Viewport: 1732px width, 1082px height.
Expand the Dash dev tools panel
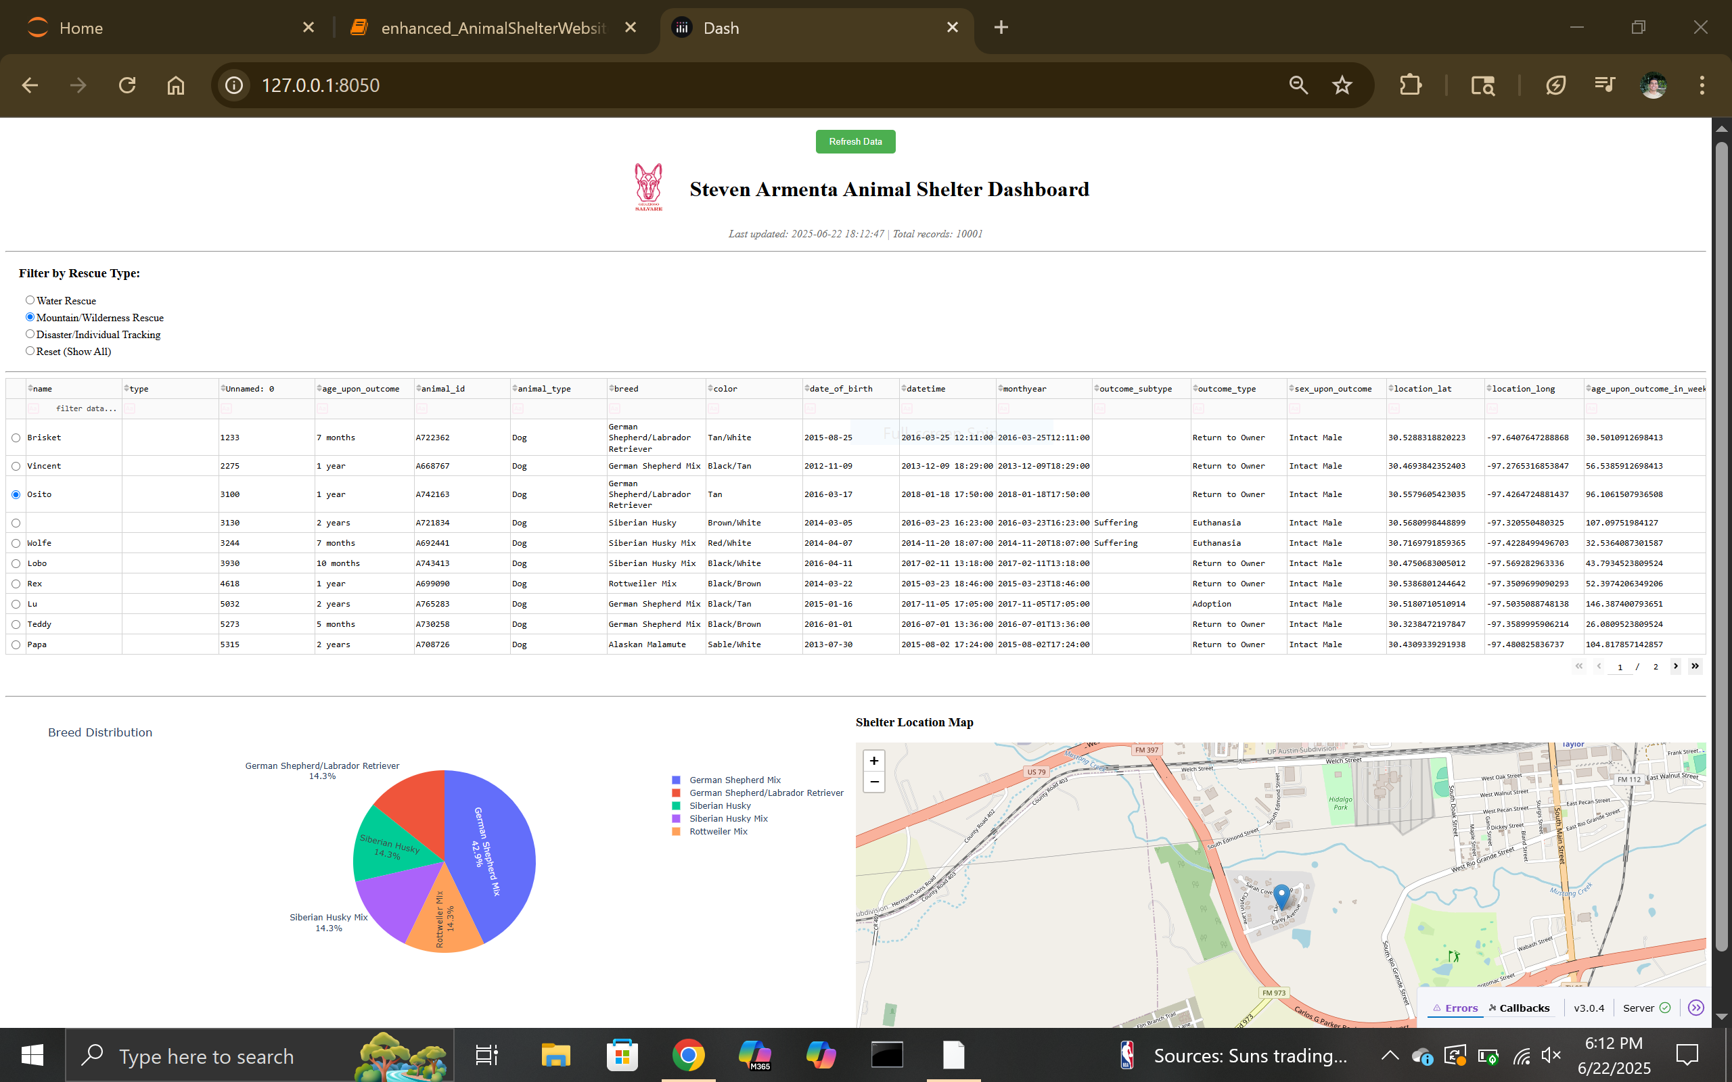(x=1695, y=1007)
